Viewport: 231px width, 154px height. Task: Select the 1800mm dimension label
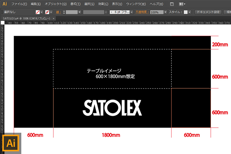(x=111, y=135)
